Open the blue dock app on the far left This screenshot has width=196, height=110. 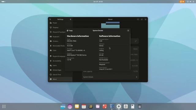pyautogui.click(x=63, y=107)
